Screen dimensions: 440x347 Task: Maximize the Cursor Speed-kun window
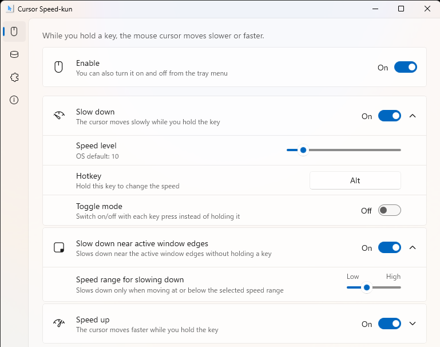click(401, 9)
